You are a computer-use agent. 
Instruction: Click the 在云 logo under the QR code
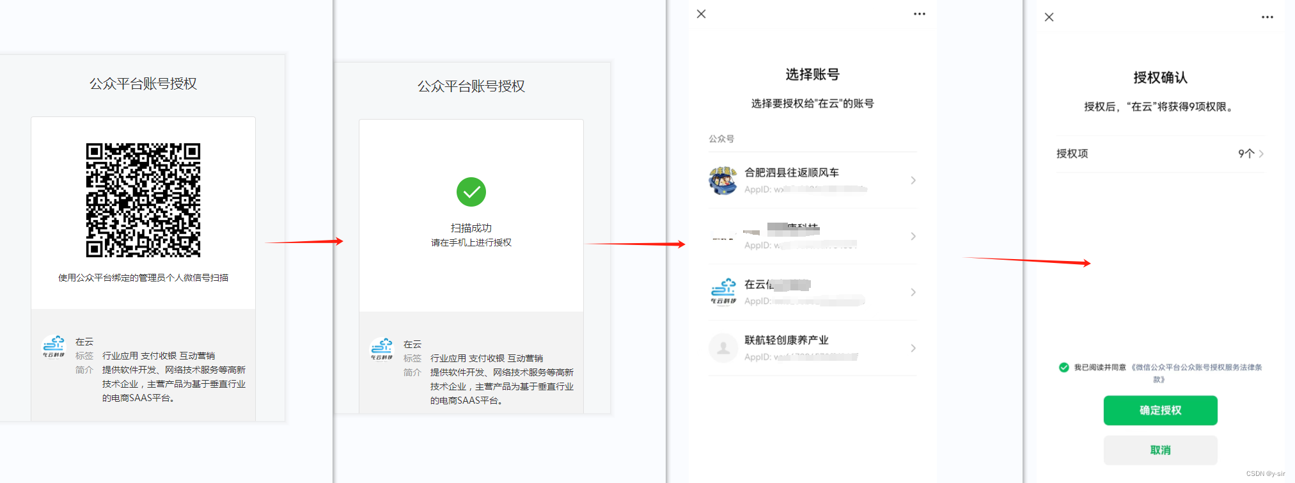click(x=54, y=346)
